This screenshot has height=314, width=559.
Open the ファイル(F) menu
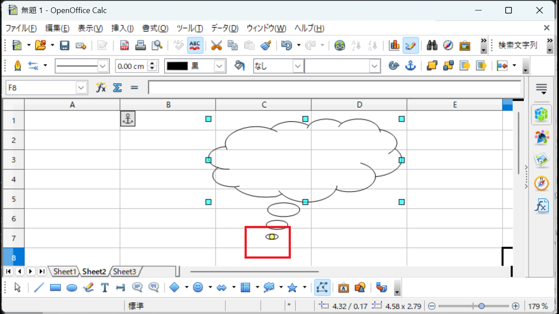tap(21, 28)
